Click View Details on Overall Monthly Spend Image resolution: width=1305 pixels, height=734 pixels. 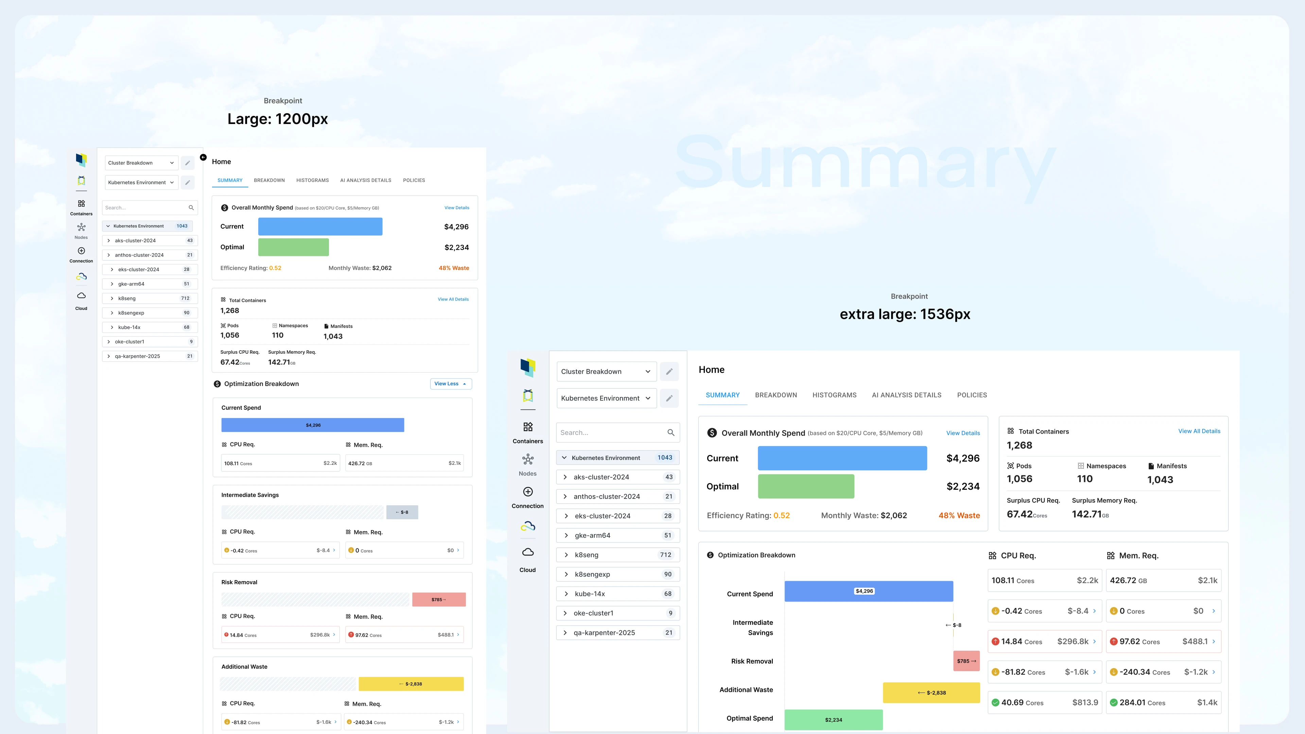pos(456,208)
